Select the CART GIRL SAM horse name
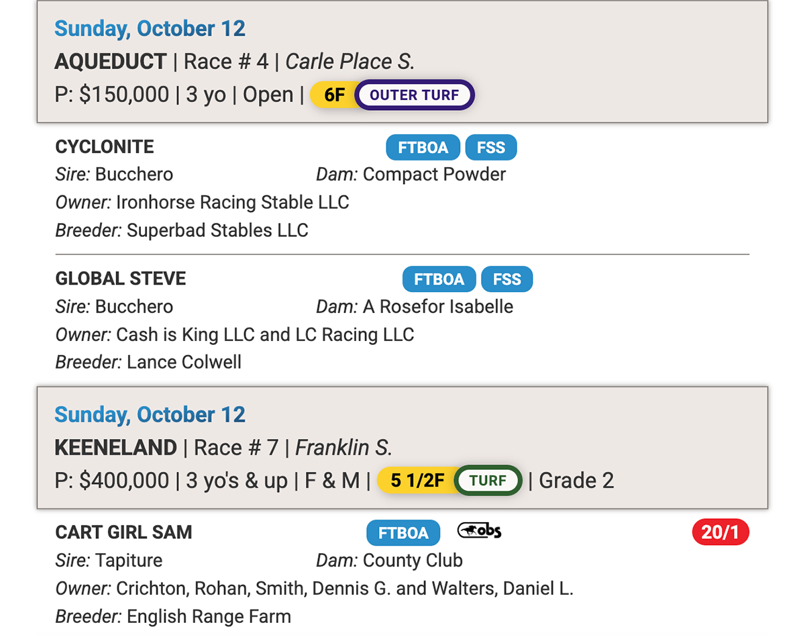The image size is (805, 635). pyautogui.click(x=124, y=532)
